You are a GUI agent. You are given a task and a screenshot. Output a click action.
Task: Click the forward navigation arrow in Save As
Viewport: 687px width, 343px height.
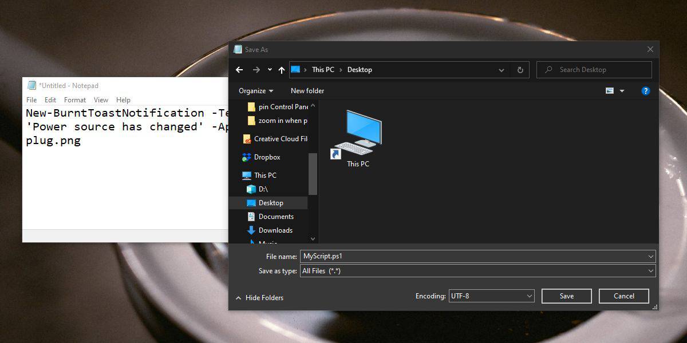click(x=256, y=70)
